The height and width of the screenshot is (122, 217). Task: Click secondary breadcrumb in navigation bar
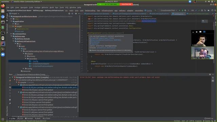pyautogui.click(x=139, y=11)
